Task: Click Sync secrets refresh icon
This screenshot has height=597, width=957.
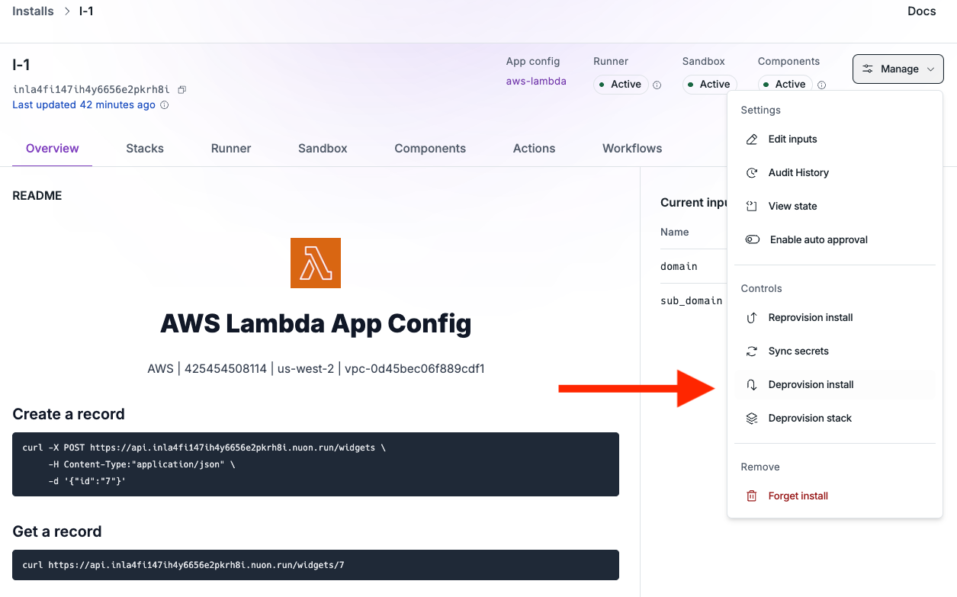Action: click(x=752, y=351)
